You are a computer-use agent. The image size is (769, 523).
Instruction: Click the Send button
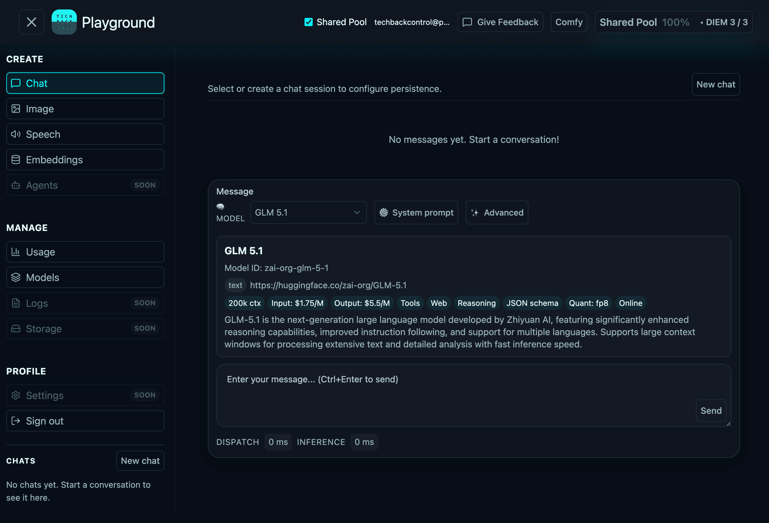(x=711, y=411)
